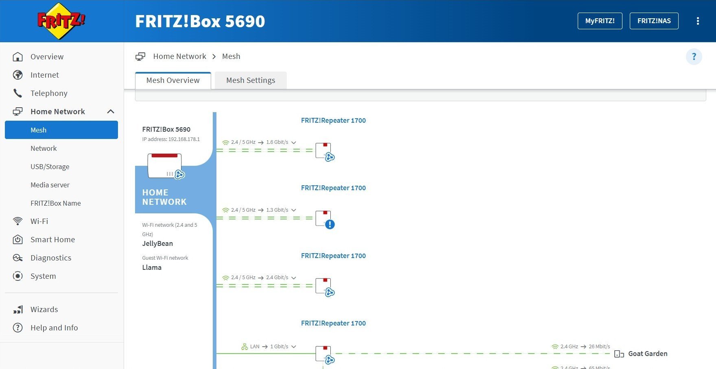Click the Smart Home power icon

pos(17,239)
